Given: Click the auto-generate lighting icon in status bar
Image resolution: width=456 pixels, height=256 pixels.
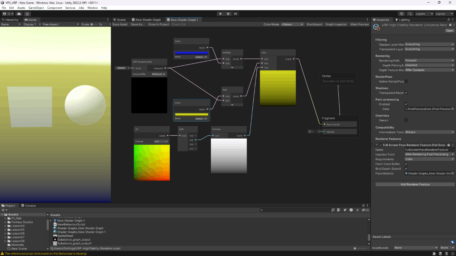Looking at the screenshot, I should point(447,253).
